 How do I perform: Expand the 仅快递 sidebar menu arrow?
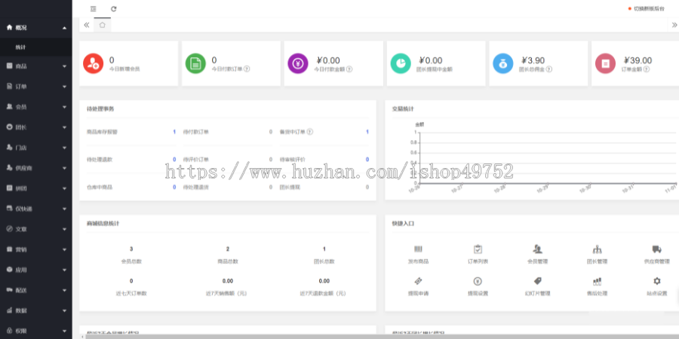click(65, 209)
